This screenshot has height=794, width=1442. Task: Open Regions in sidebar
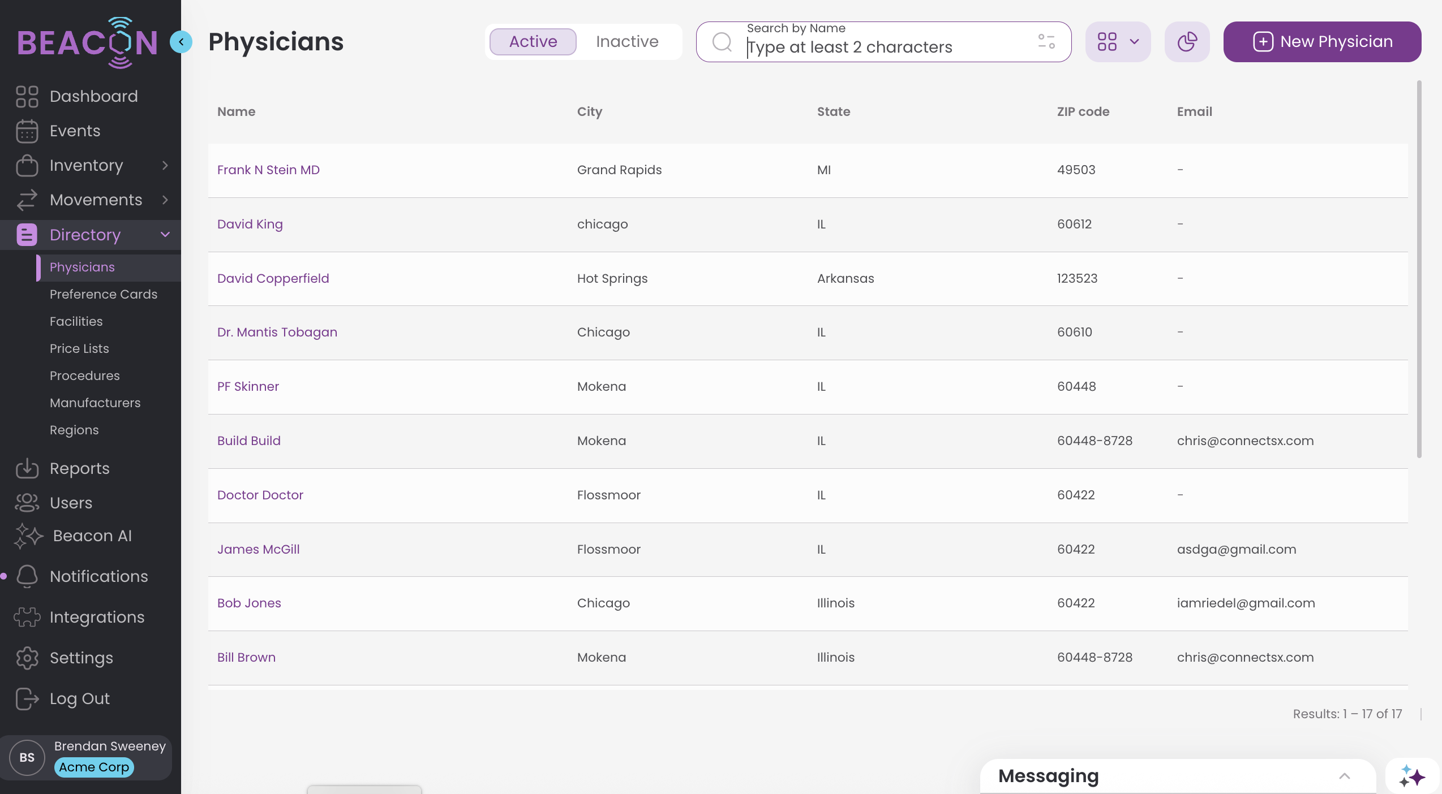(74, 430)
